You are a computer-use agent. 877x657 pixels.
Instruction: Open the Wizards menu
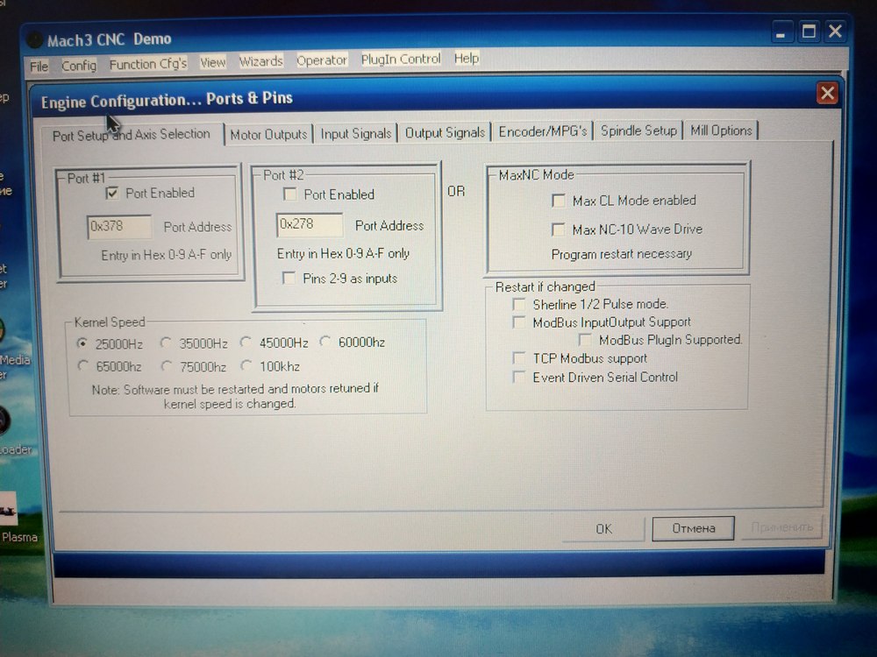[x=260, y=61]
